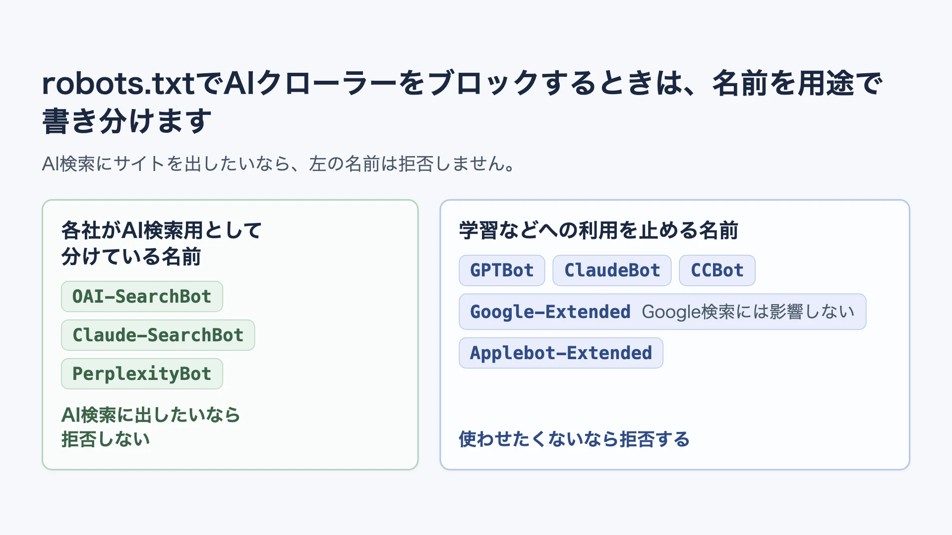Viewport: 952px width, 535px height.
Task: Click the note 'Google検索には影響しない'
Action: pyautogui.click(x=748, y=312)
